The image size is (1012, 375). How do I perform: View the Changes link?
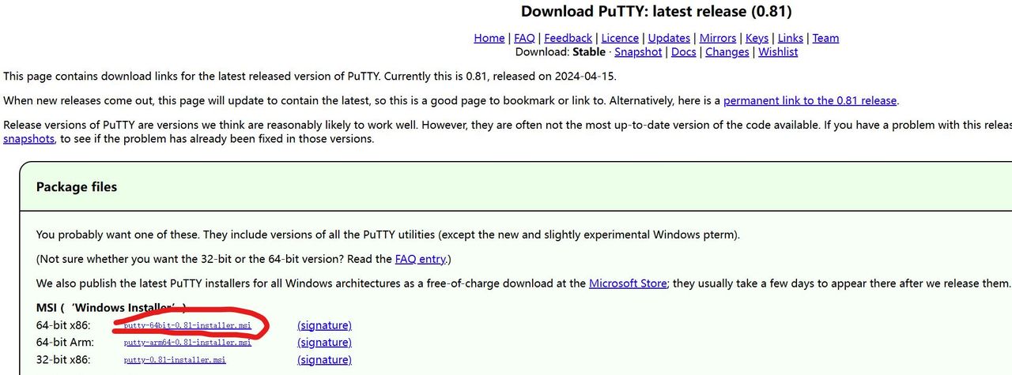point(727,52)
